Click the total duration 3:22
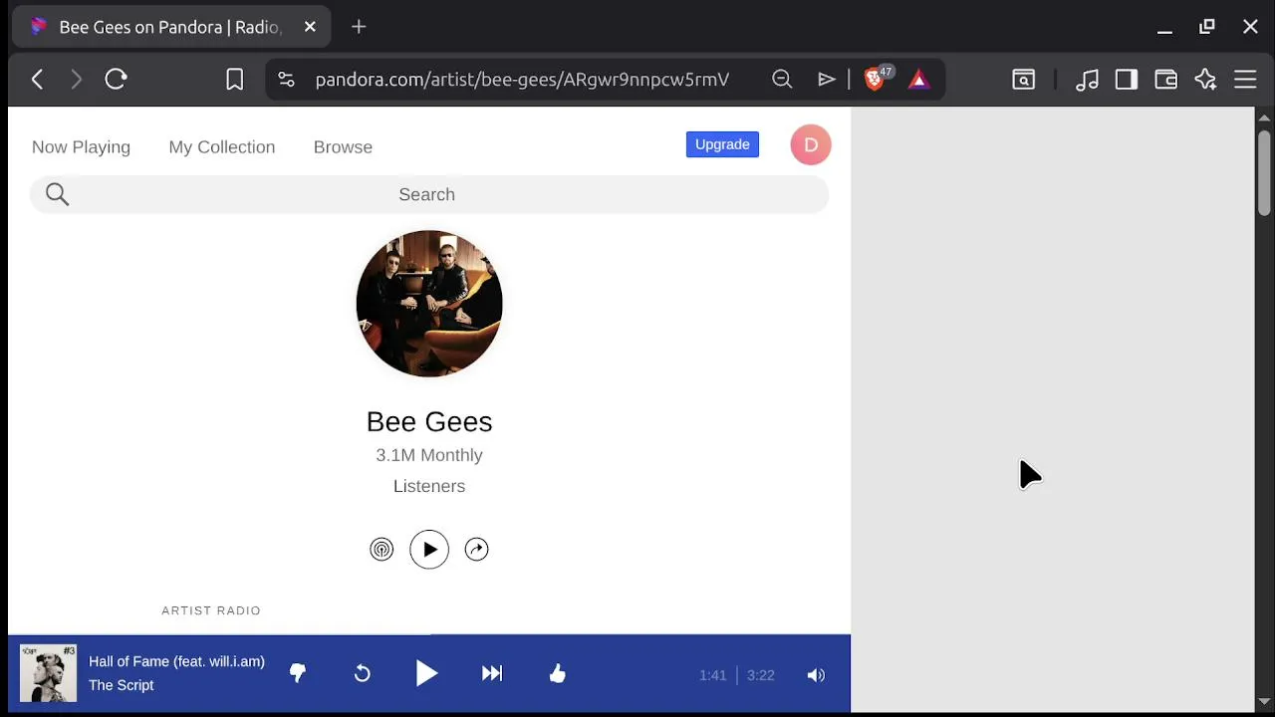 click(x=760, y=675)
